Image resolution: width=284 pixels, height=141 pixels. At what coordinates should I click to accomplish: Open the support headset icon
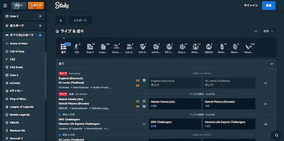coord(276,135)
